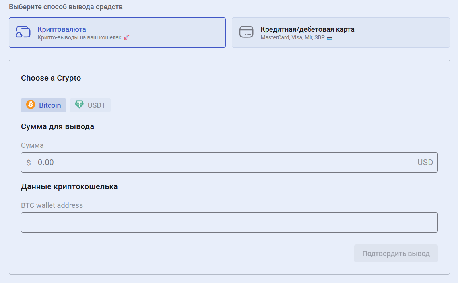Click the MasterCard, Visa, Mir, SBP subtitle
The height and width of the screenshot is (283, 458).
point(292,38)
